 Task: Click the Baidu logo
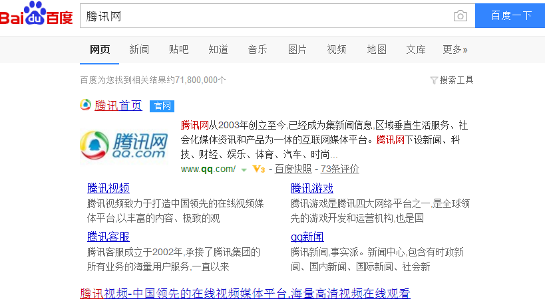[x=36, y=14]
